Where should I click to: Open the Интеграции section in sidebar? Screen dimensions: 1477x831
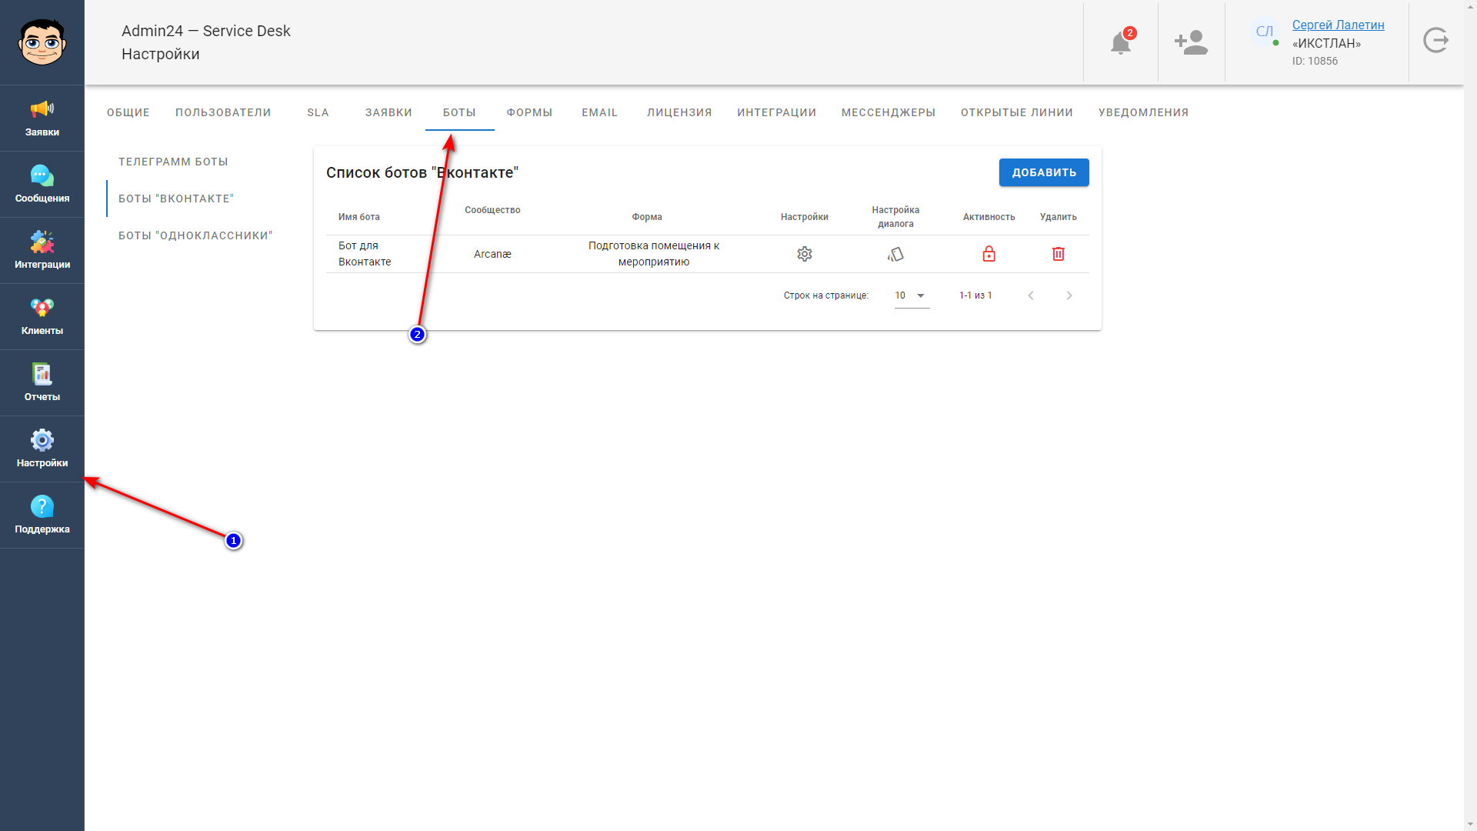pos(42,251)
